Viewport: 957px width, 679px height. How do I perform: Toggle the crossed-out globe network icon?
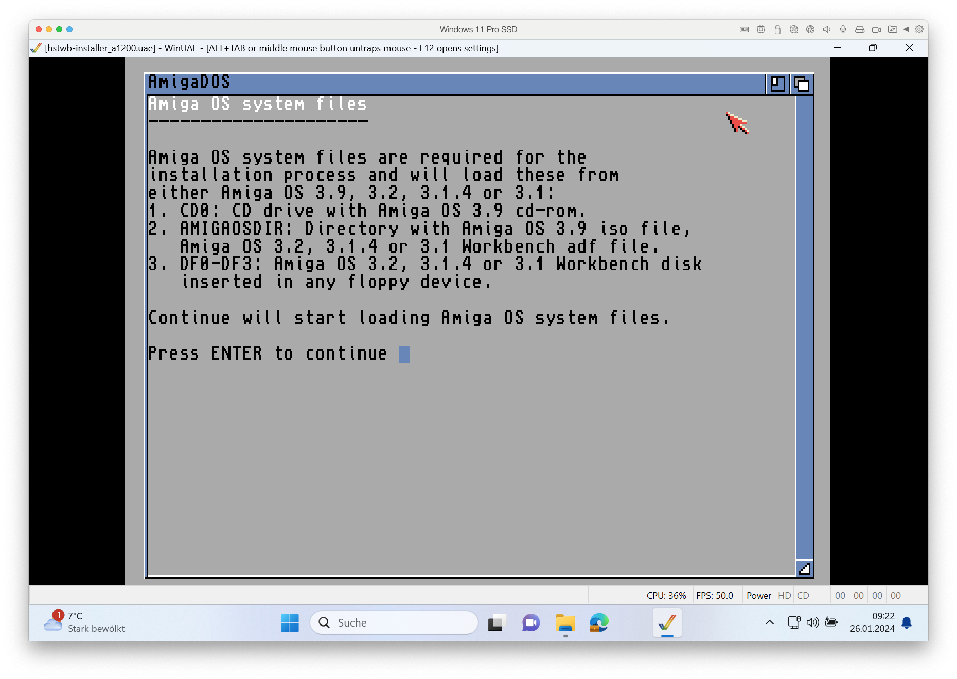click(x=794, y=30)
